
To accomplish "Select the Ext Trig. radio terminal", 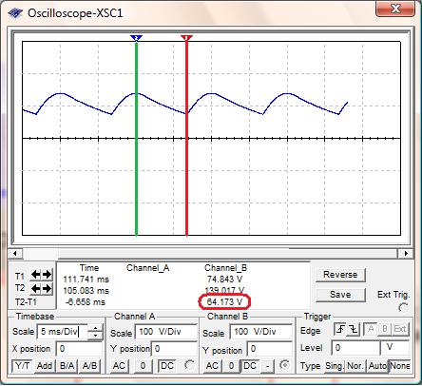I will pos(403,308).
